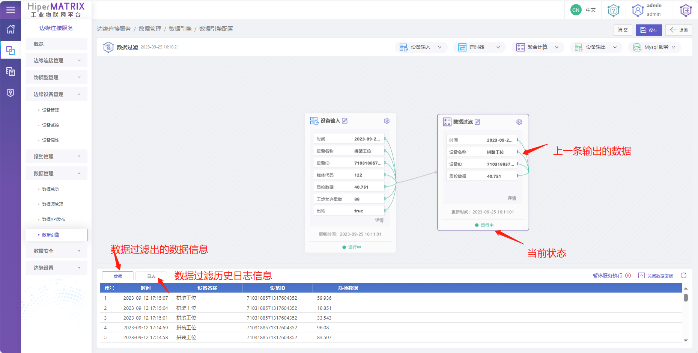
Task: Select cell value 59.936
Action: (324, 298)
